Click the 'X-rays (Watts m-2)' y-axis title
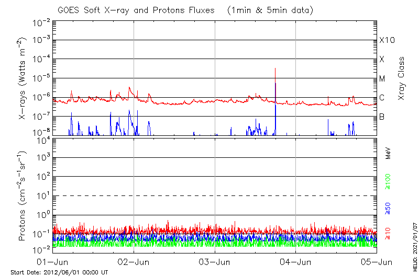Viewport: 419px width, 277px height. 23,78
